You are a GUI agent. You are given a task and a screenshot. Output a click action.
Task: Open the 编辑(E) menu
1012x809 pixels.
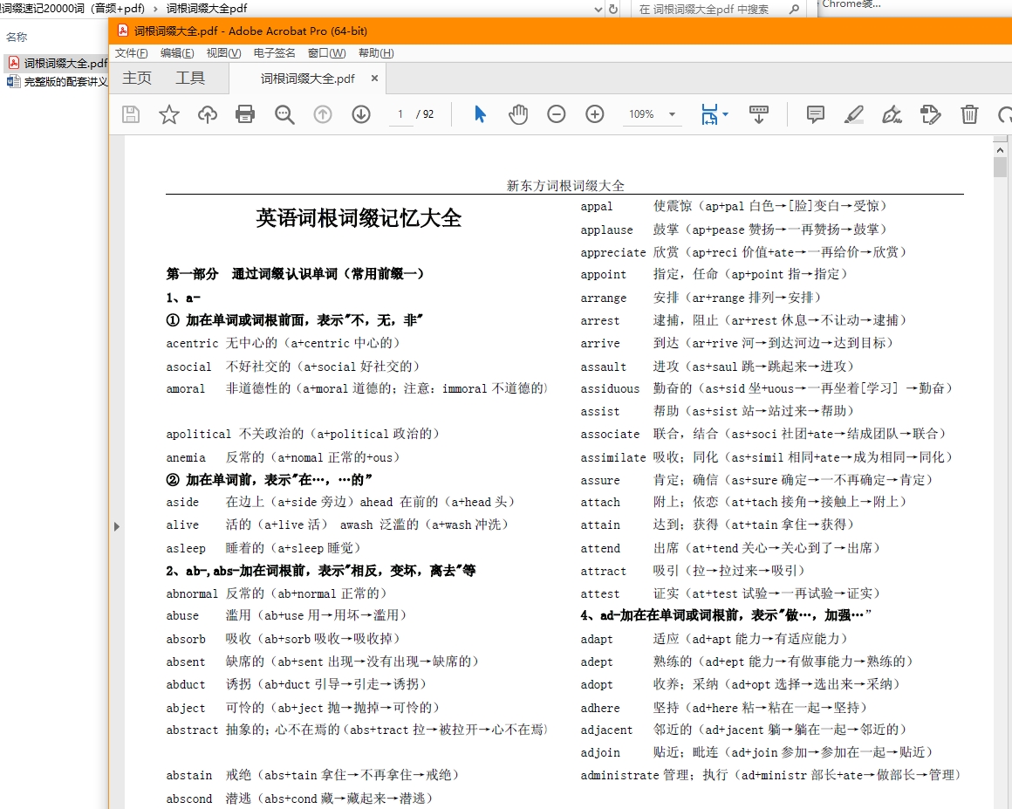(x=177, y=53)
